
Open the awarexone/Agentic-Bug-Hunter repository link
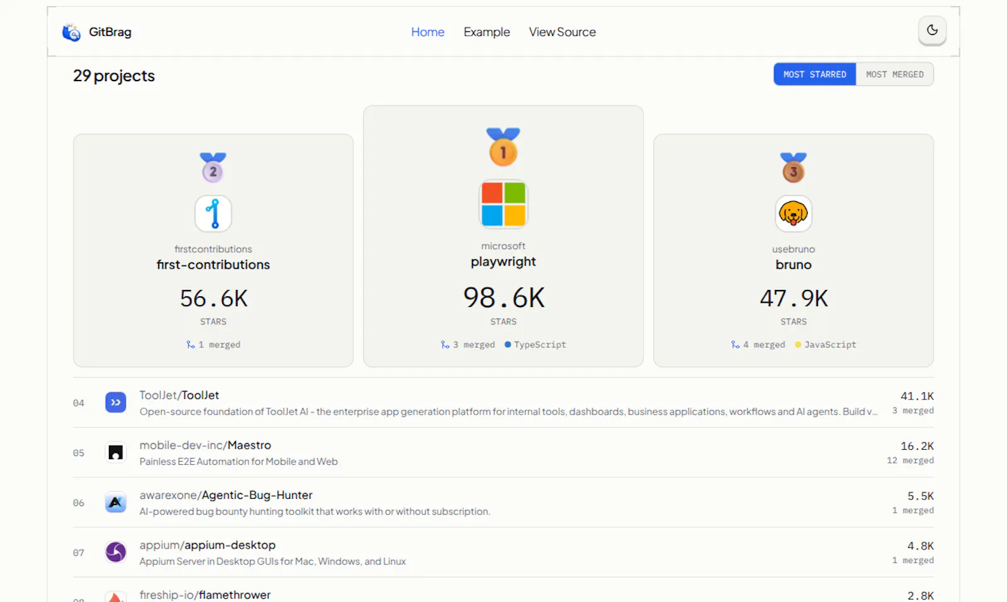click(x=226, y=495)
